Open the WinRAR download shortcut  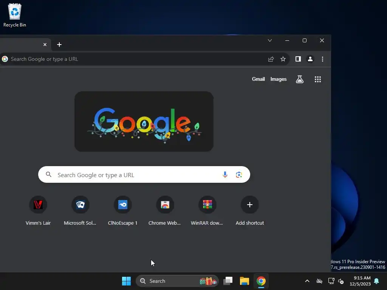point(207,211)
